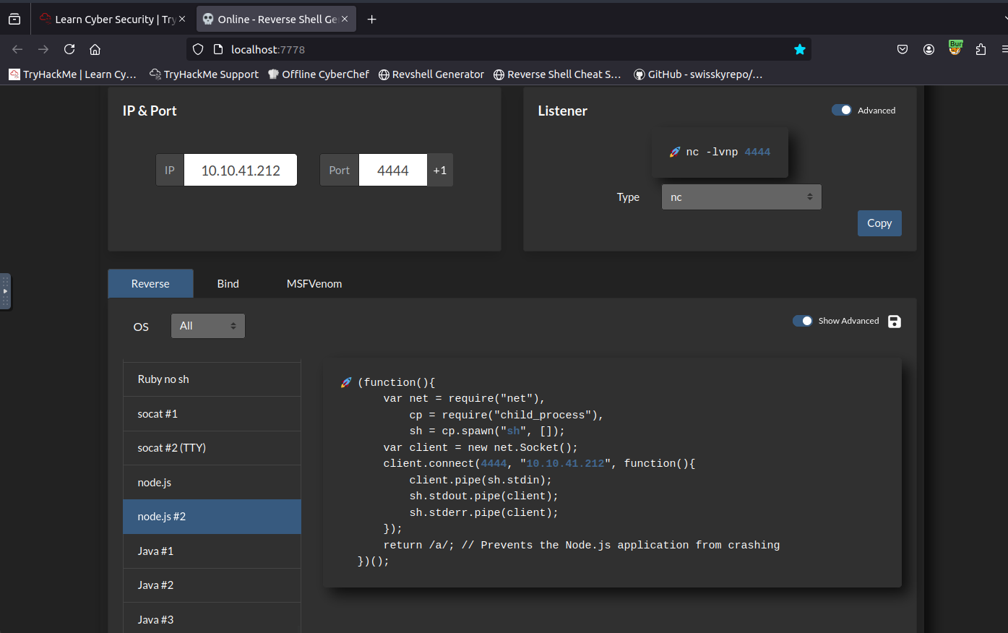Select the Java #1 payload
The width and height of the screenshot is (1008, 633).
pos(212,551)
